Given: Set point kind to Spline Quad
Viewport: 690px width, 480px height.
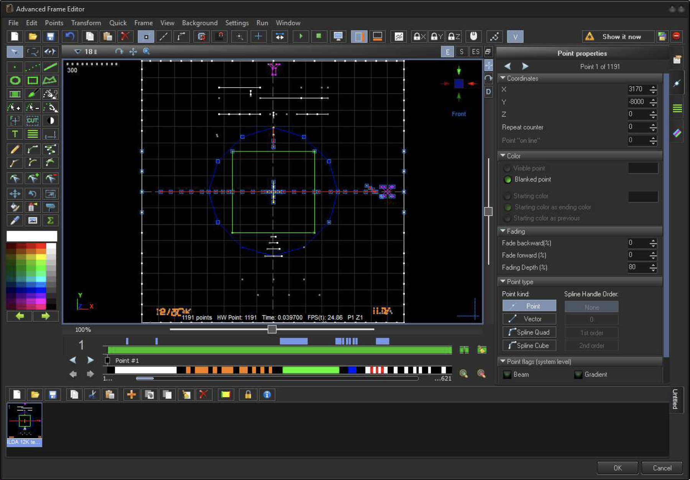Looking at the screenshot, I should pos(529,332).
